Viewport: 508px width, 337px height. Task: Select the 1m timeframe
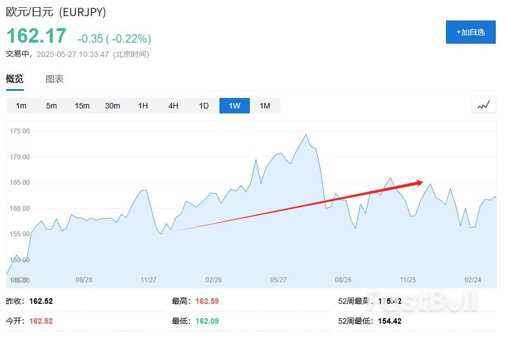[x=20, y=105]
